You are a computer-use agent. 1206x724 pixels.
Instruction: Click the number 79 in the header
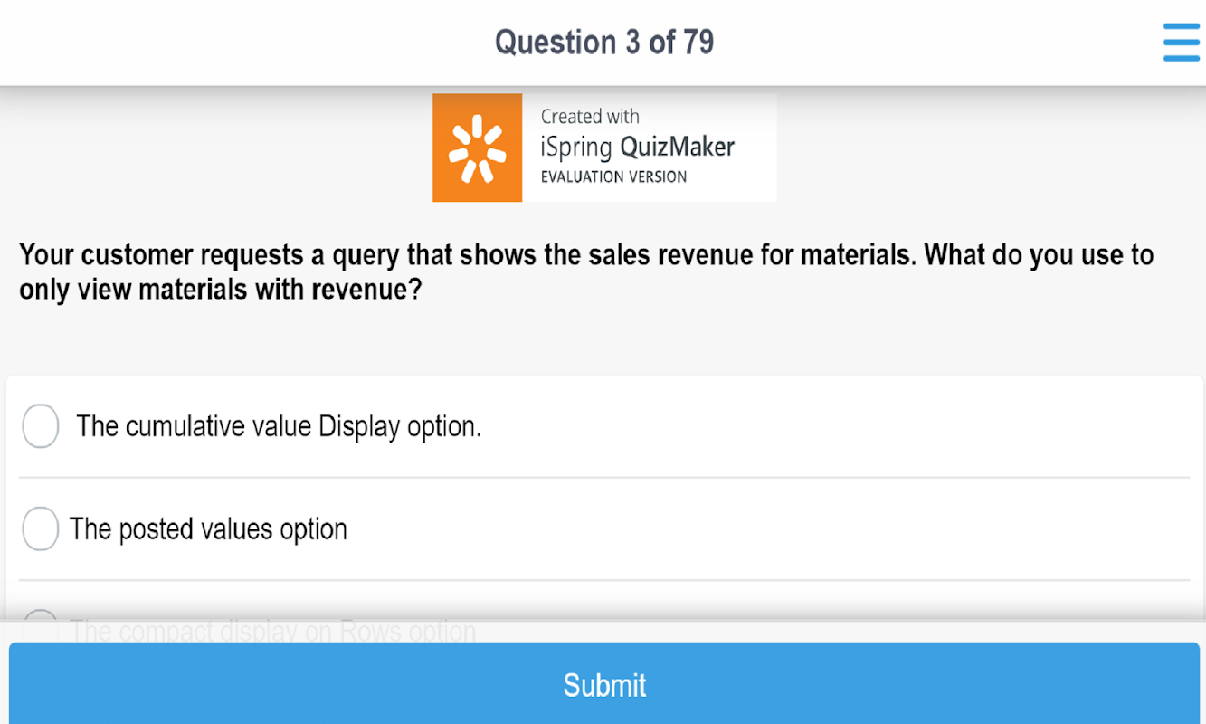698,43
